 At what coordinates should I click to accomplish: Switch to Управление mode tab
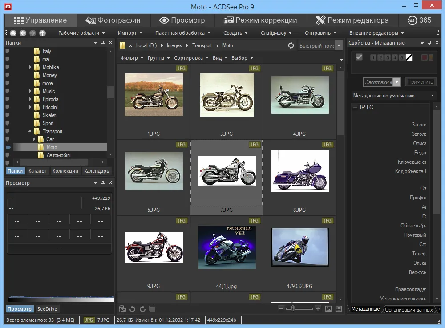(x=40, y=20)
